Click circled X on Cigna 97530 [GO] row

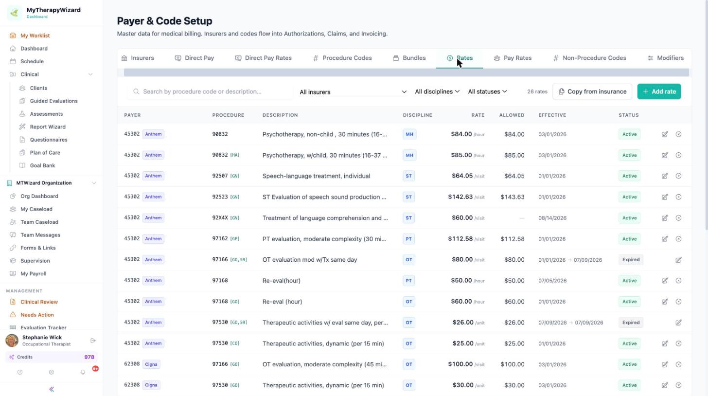pos(678,385)
